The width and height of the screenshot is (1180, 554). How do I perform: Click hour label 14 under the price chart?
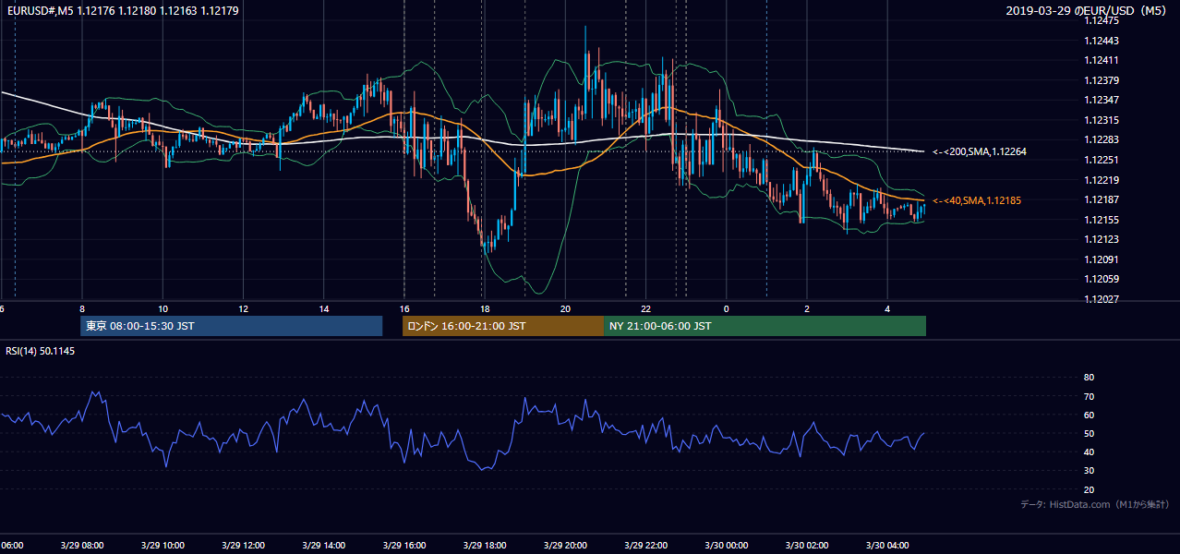point(324,308)
